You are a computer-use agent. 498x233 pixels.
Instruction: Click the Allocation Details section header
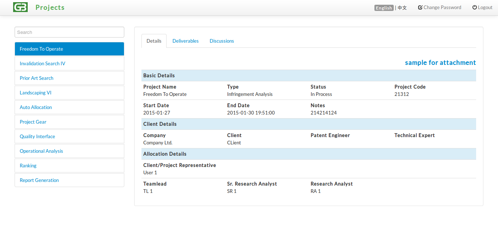point(309,154)
